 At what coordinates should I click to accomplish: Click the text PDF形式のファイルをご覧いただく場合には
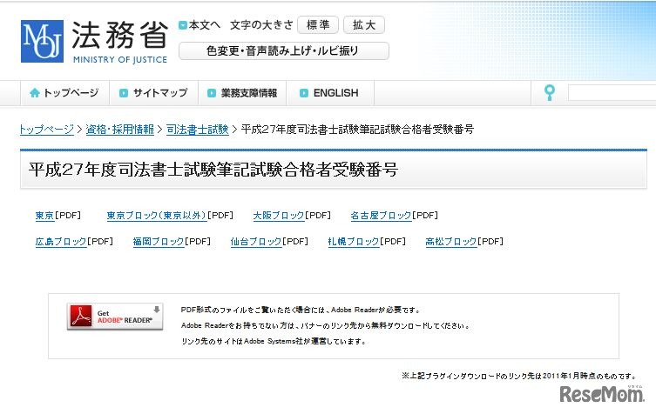coord(253,310)
